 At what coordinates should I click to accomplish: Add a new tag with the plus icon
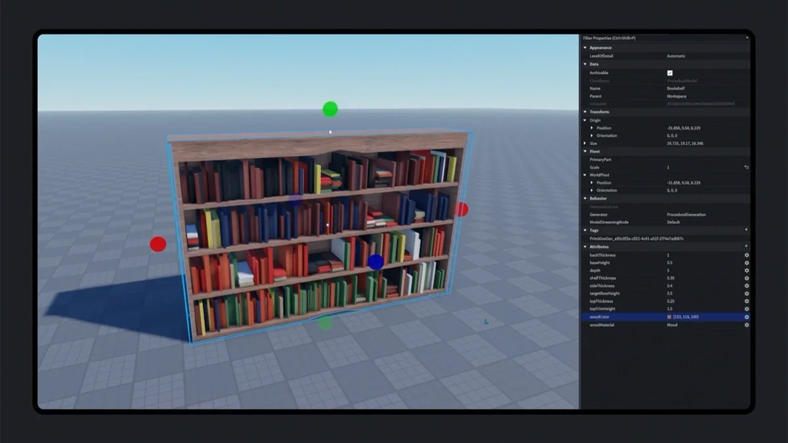pos(746,230)
